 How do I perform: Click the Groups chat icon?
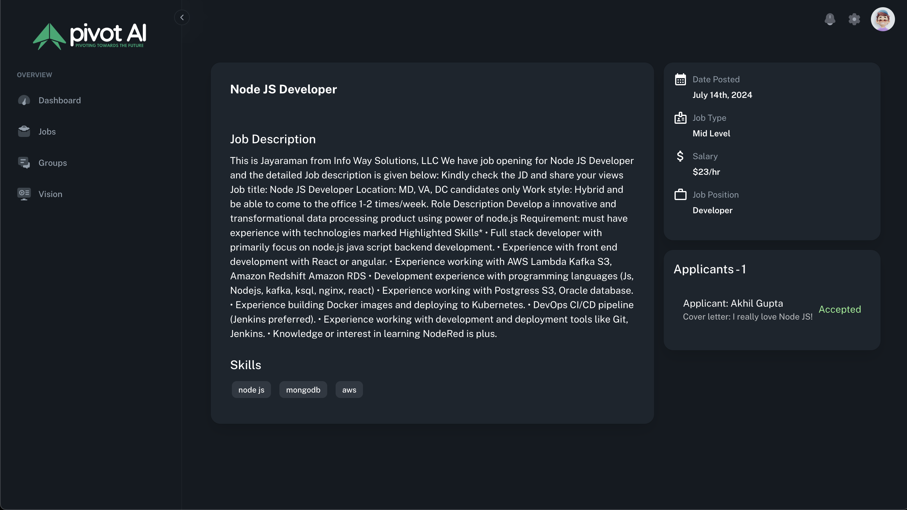(24, 163)
